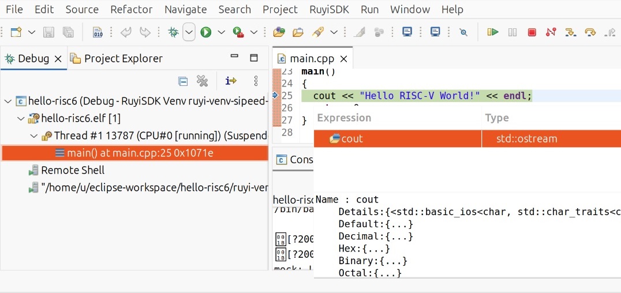Open the Search menu
Screen dimensions: 621x293
[234, 9]
